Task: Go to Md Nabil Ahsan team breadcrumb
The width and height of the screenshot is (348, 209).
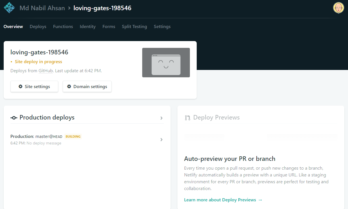Action: (x=42, y=8)
